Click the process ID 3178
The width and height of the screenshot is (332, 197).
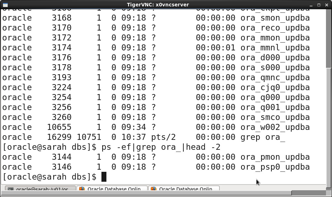point(62,67)
